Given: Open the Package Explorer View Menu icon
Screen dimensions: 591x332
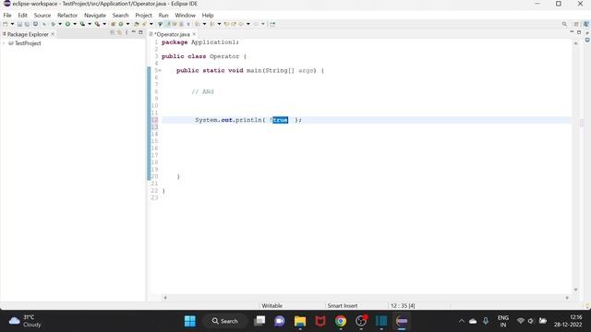Looking at the screenshot, I should tap(127, 33).
